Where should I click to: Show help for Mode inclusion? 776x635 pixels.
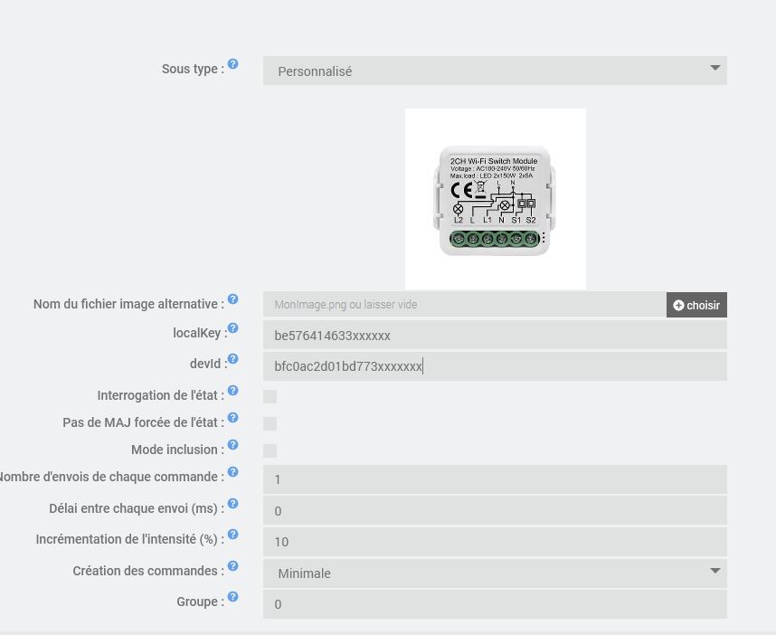click(x=232, y=445)
